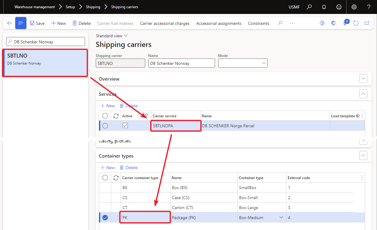Select the DB SCHENKER Norge Parcel row radio
The image size is (377, 230).
click(105, 126)
